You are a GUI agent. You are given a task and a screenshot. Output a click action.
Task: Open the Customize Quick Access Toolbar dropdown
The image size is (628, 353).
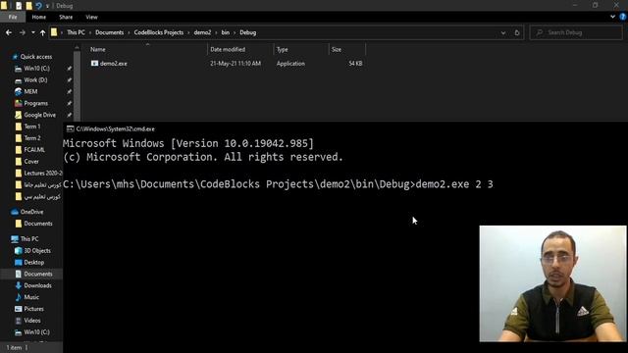47,6
